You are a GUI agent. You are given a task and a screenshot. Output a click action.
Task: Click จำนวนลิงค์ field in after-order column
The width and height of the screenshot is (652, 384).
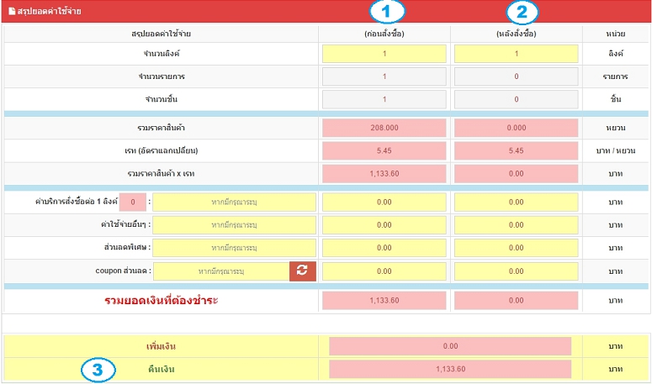(516, 54)
